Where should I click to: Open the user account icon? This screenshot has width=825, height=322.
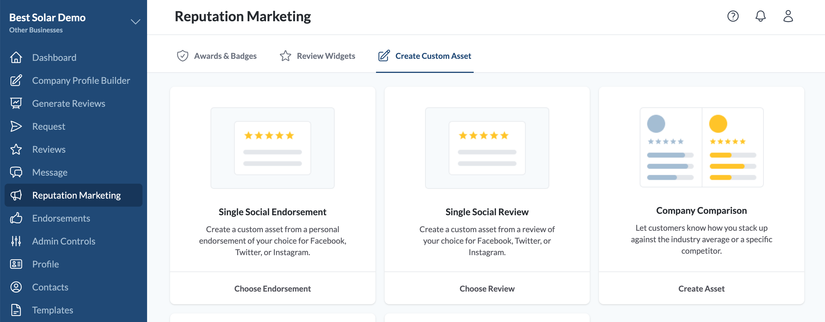coord(788,16)
